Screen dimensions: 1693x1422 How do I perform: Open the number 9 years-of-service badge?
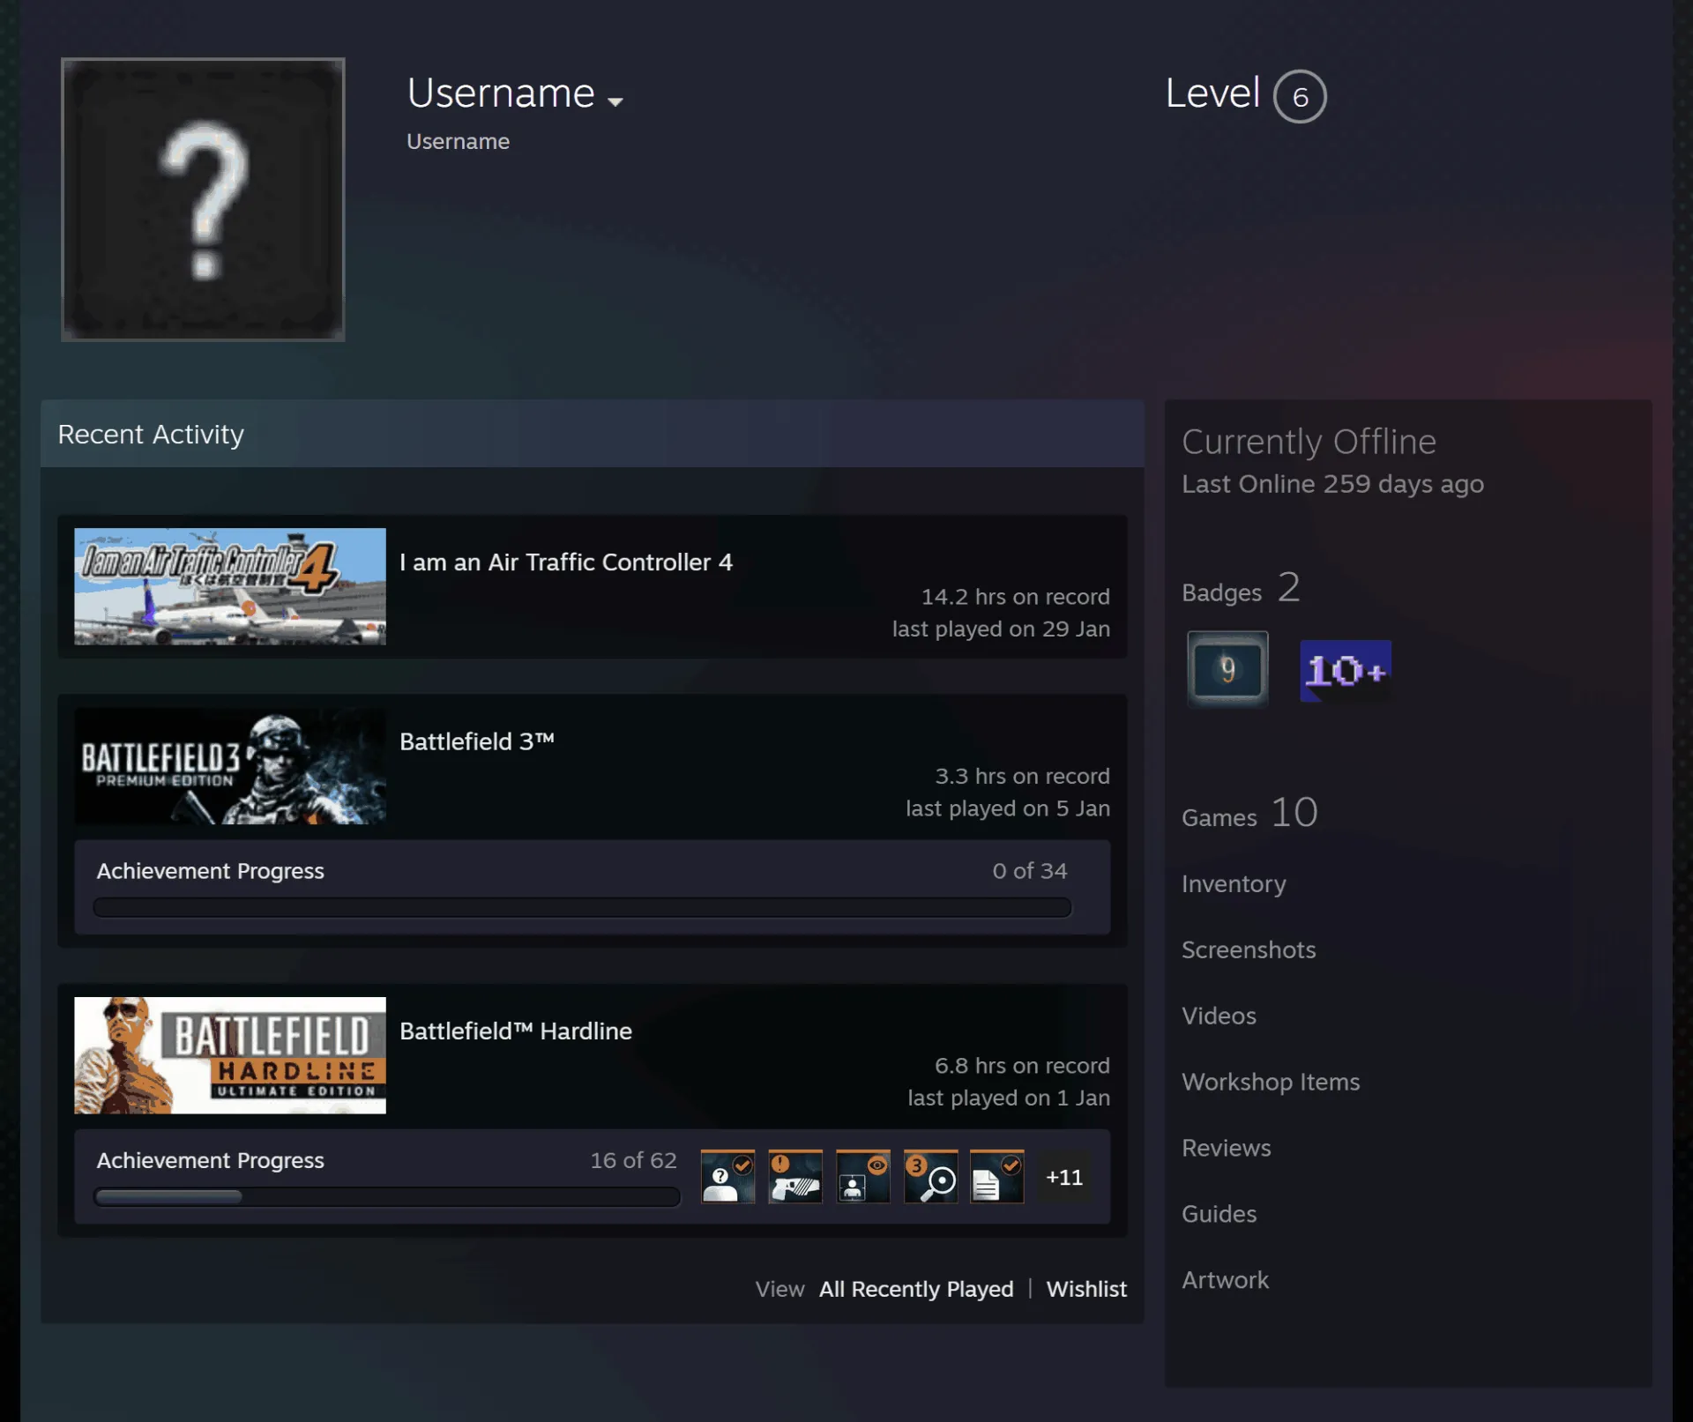click(x=1227, y=669)
